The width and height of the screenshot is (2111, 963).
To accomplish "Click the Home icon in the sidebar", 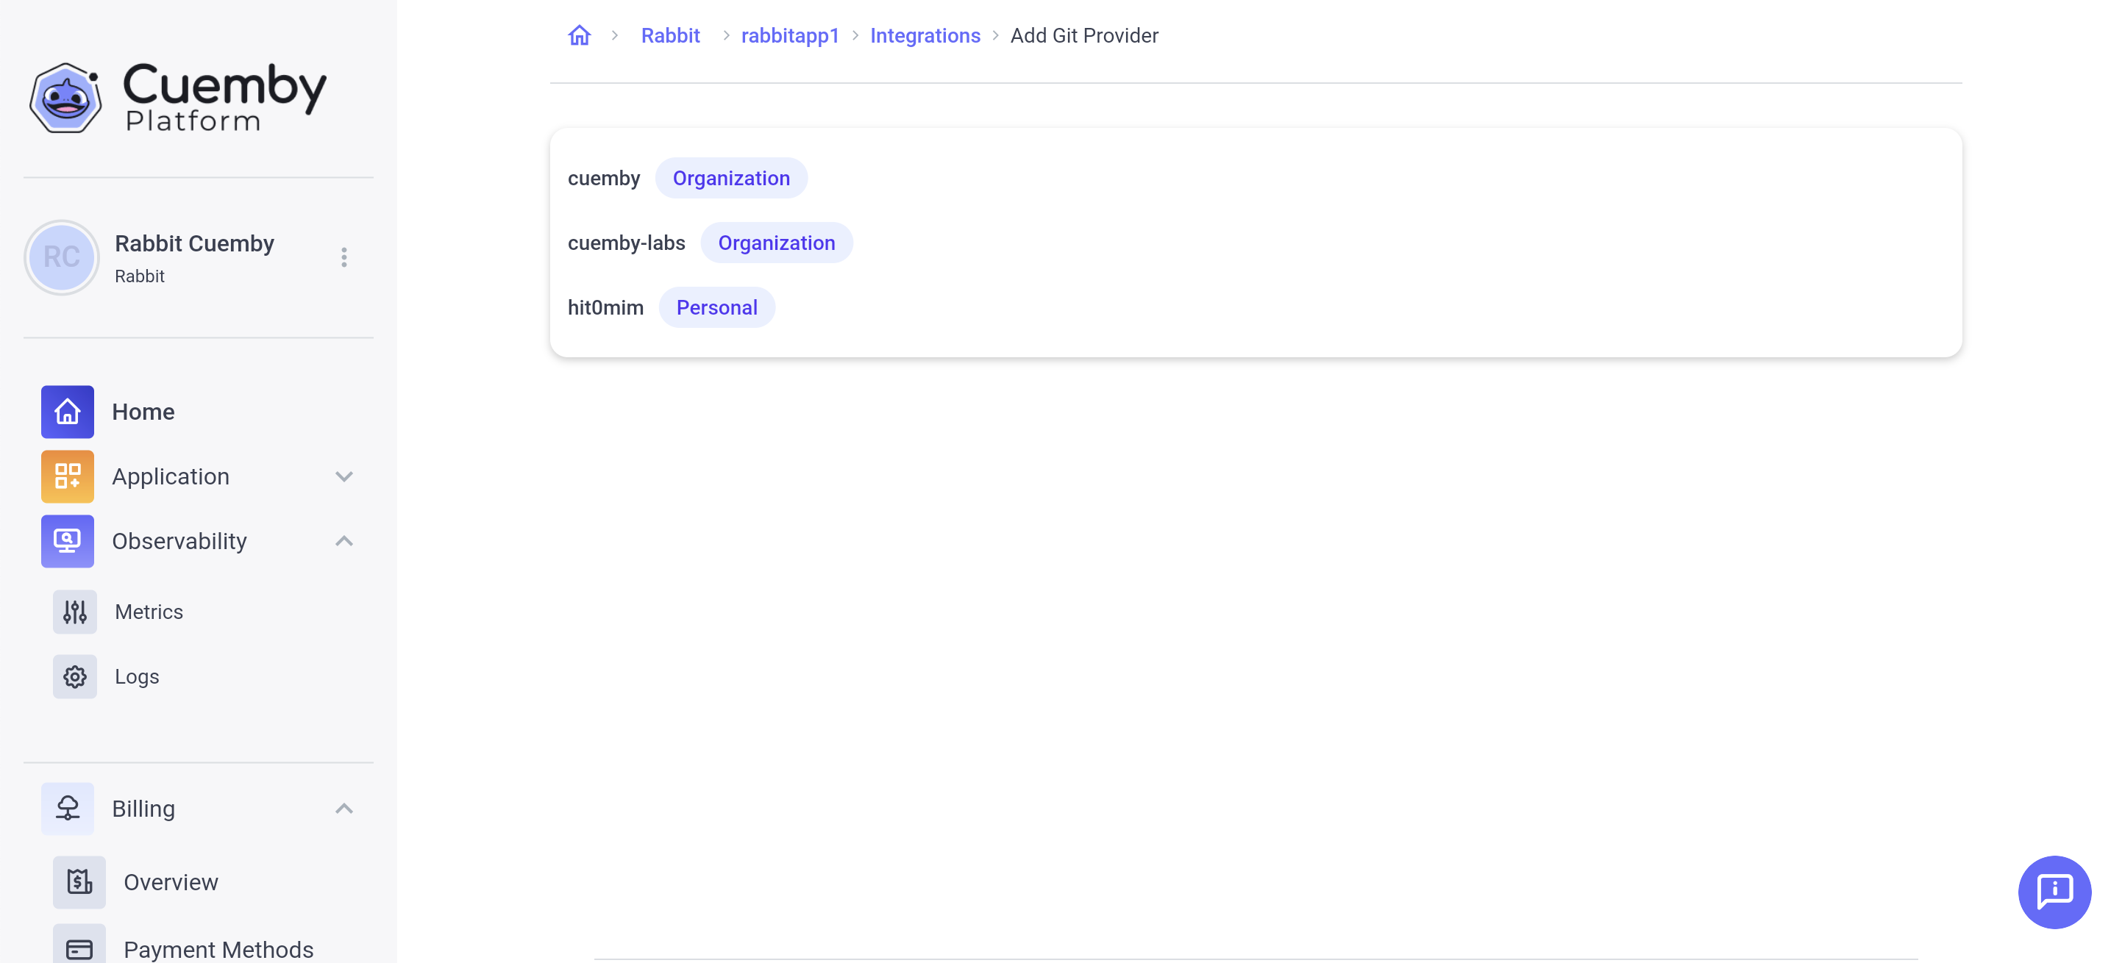I will [67, 412].
